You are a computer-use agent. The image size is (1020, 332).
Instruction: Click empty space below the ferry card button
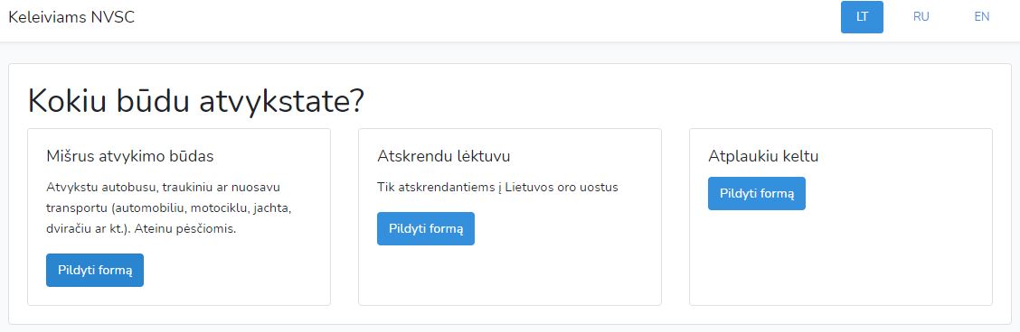click(x=840, y=260)
